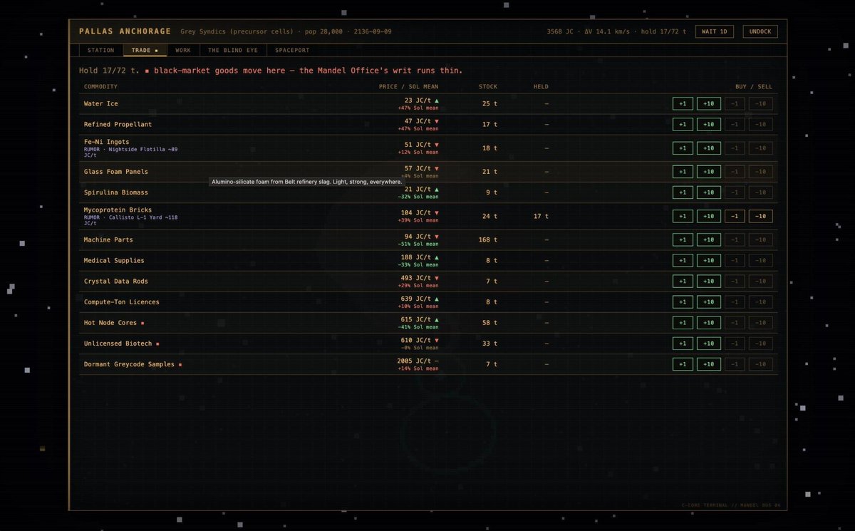Image resolution: width=855 pixels, height=531 pixels.
Task: Buy +10 Spirulina Biomass
Action: coord(709,192)
